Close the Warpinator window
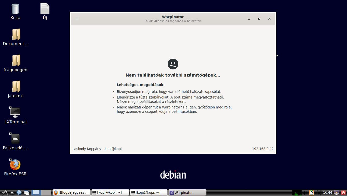This screenshot has height=196, width=347. pos(269,19)
